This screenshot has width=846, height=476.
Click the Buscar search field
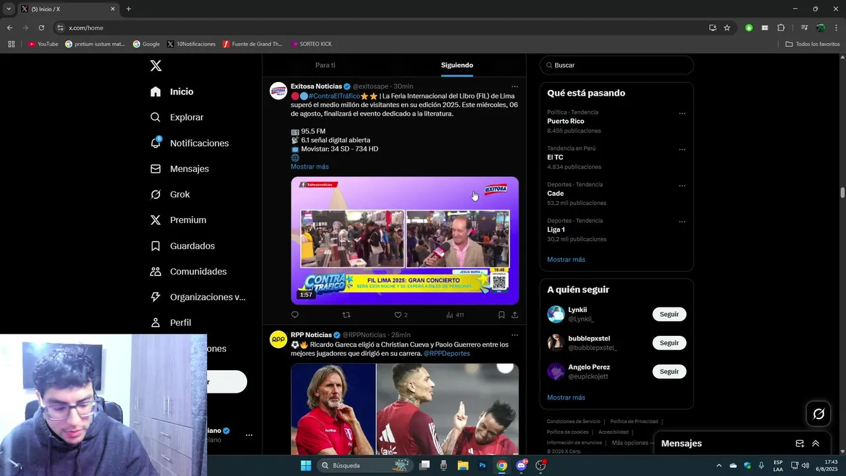617,65
